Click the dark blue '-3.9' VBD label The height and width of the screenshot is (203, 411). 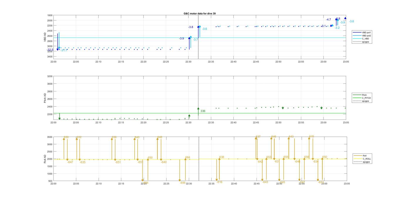181,38
